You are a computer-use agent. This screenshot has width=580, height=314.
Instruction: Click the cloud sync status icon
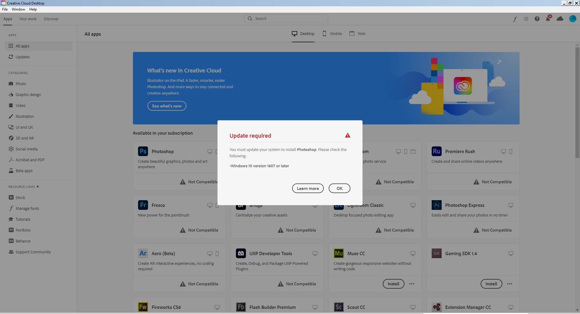pyautogui.click(x=560, y=19)
